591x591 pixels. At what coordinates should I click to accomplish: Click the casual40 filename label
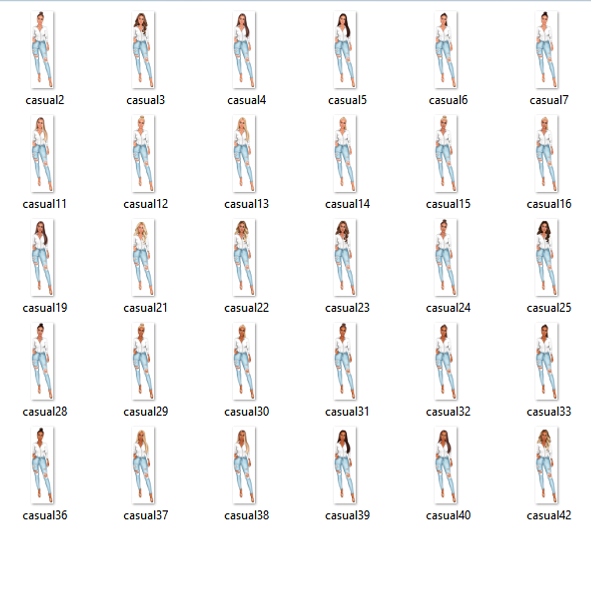click(x=447, y=515)
